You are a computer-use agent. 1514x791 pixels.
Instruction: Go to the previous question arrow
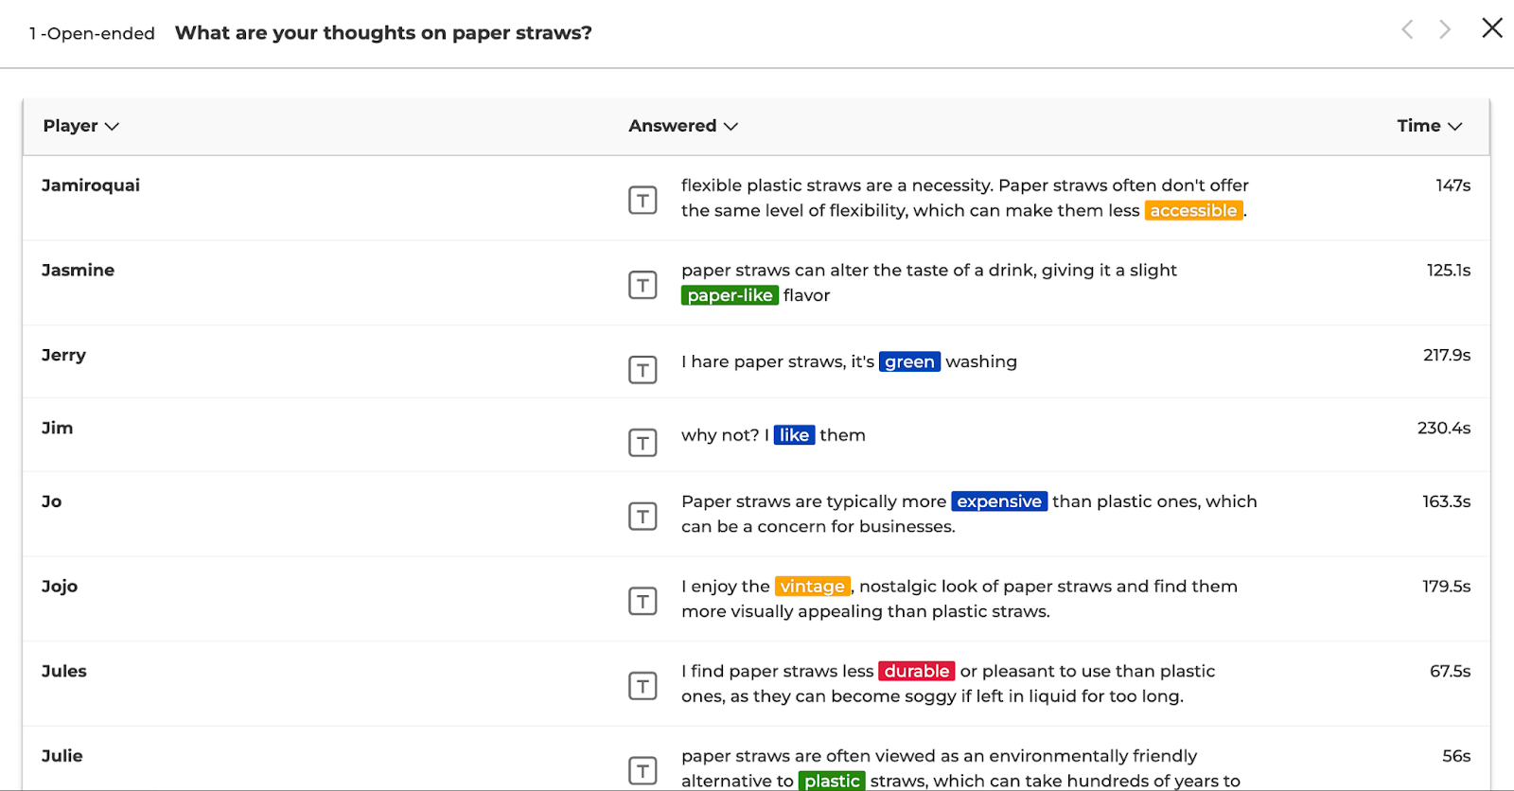click(x=1407, y=29)
